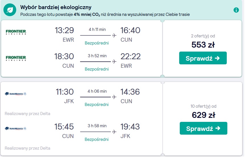The image size is (245, 157).
Task: Click the first 'Realizowany przez Delta' note
Action: [x=28, y=114]
